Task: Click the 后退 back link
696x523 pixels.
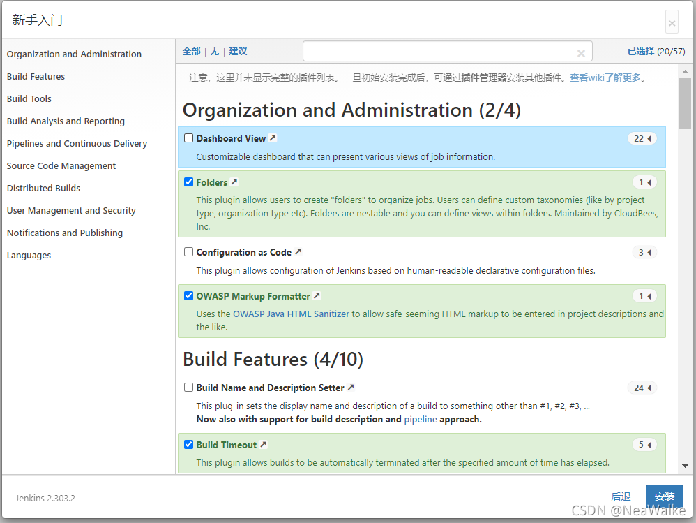Action: (621, 496)
